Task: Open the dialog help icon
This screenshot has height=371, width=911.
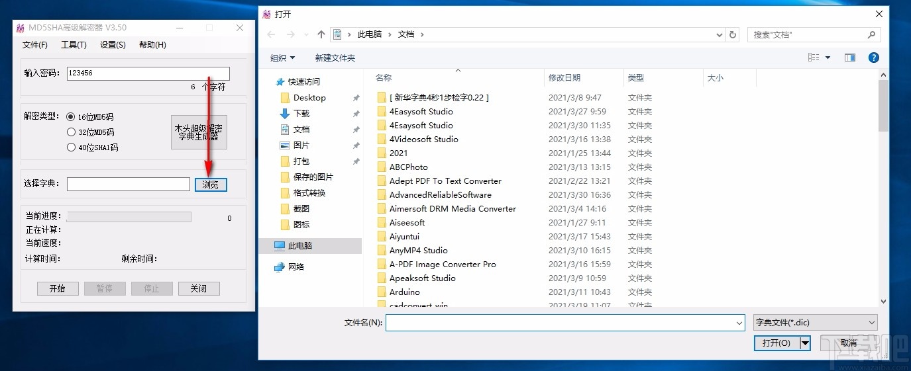Action: (874, 58)
